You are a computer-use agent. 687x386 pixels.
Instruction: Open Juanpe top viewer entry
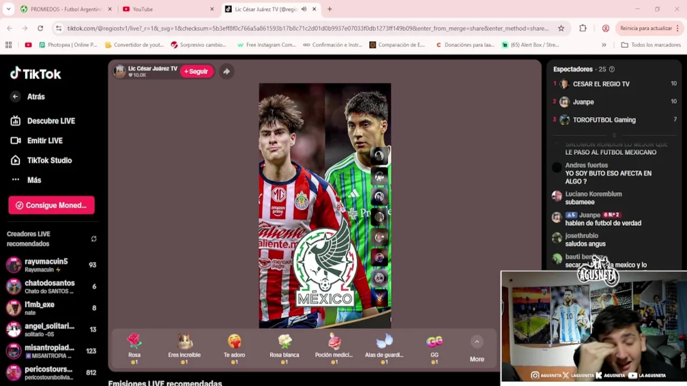tap(615, 102)
